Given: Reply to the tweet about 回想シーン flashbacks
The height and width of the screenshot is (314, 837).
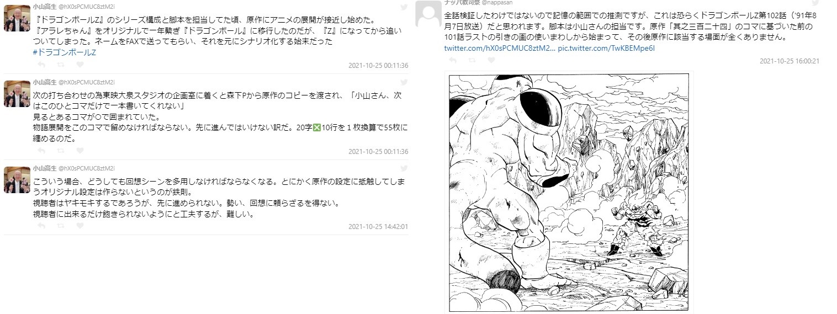Looking at the screenshot, I should pyautogui.click(x=40, y=226).
